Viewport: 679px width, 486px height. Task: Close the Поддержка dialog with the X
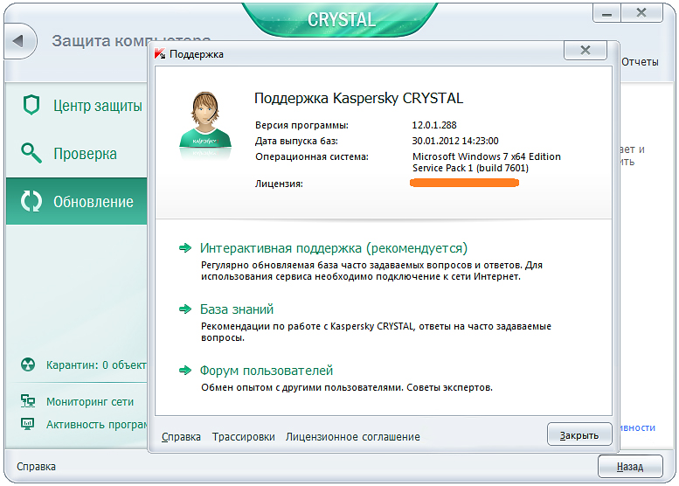coord(585,50)
